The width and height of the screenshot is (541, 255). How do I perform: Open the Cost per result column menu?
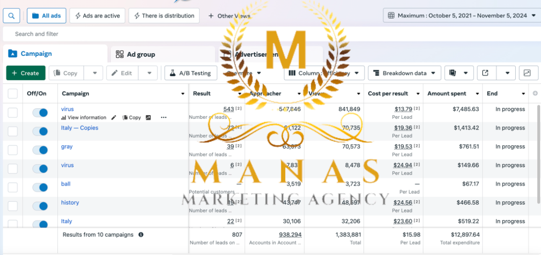tap(418, 94)
